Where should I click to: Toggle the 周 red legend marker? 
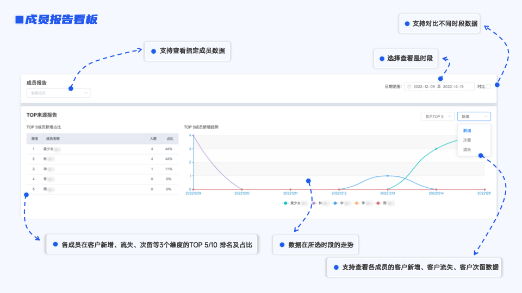(x=378, y=202)
